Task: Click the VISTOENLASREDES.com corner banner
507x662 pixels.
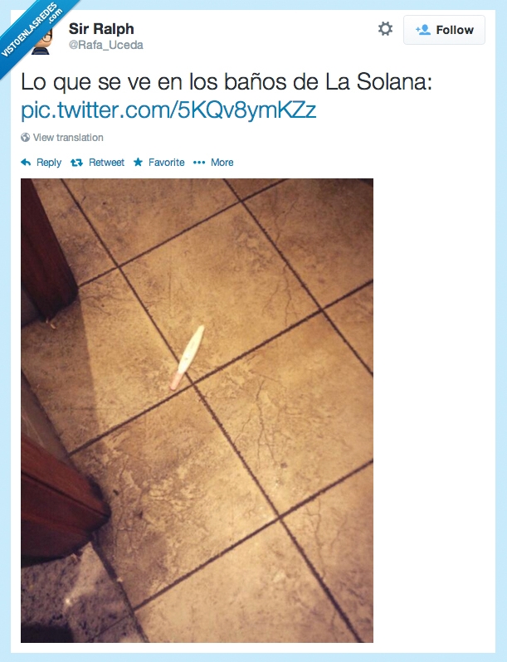Action: (32, 30)
